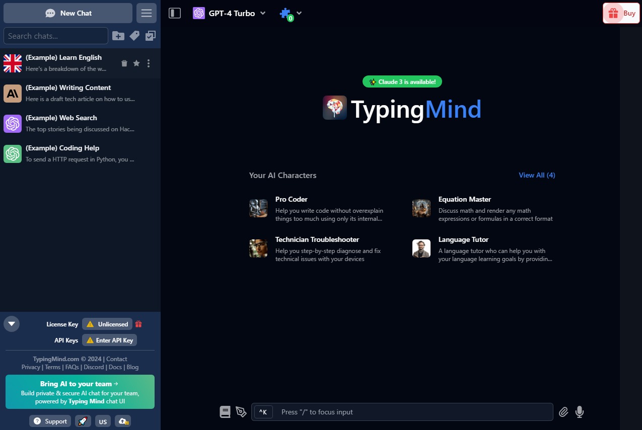Screen dimensions: 642x430
Task: Open the prompt library book icon
Action: (x=225, y=412)
